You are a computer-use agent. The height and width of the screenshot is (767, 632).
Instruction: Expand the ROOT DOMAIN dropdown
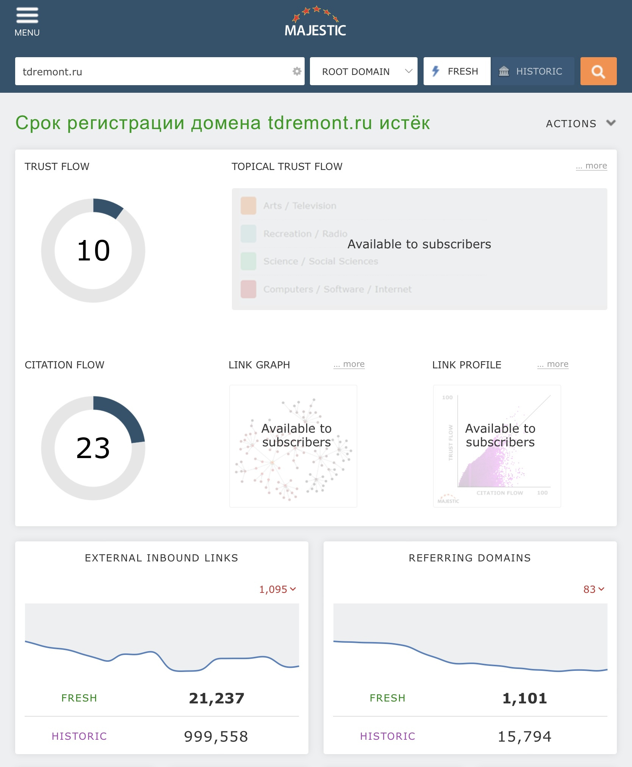pyautogui.click(x=363, y=71)
